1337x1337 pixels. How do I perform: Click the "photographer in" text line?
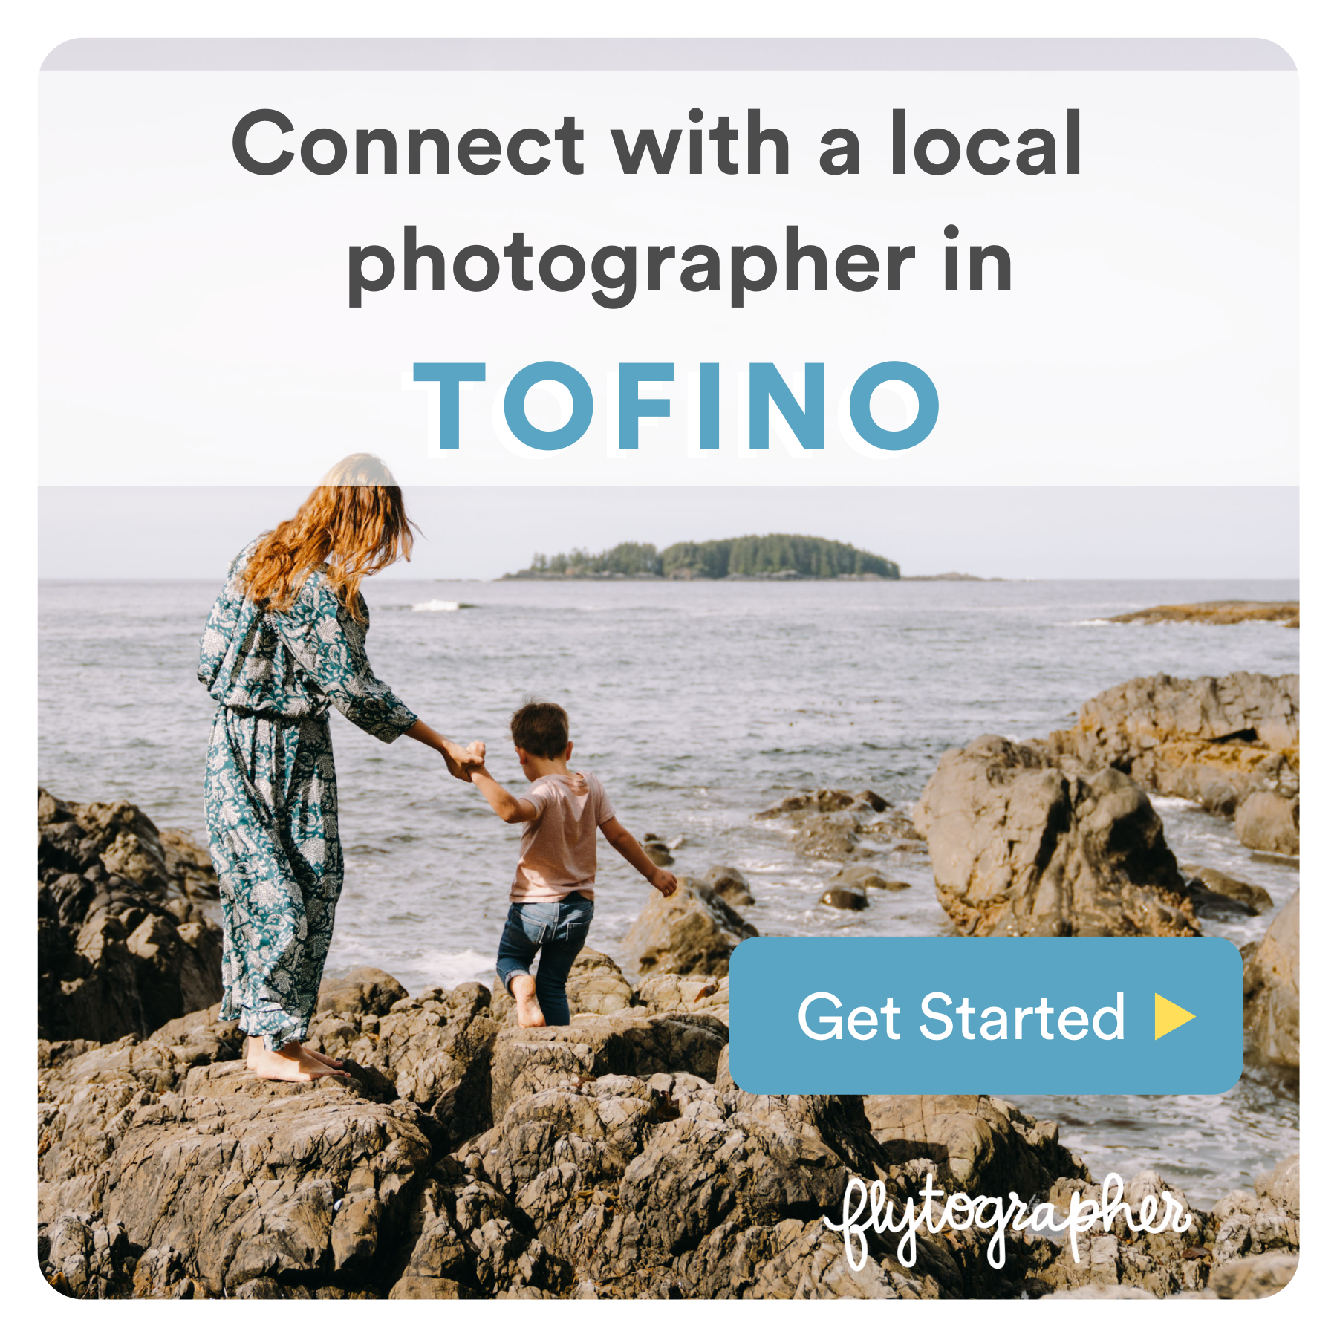point(680,264)
